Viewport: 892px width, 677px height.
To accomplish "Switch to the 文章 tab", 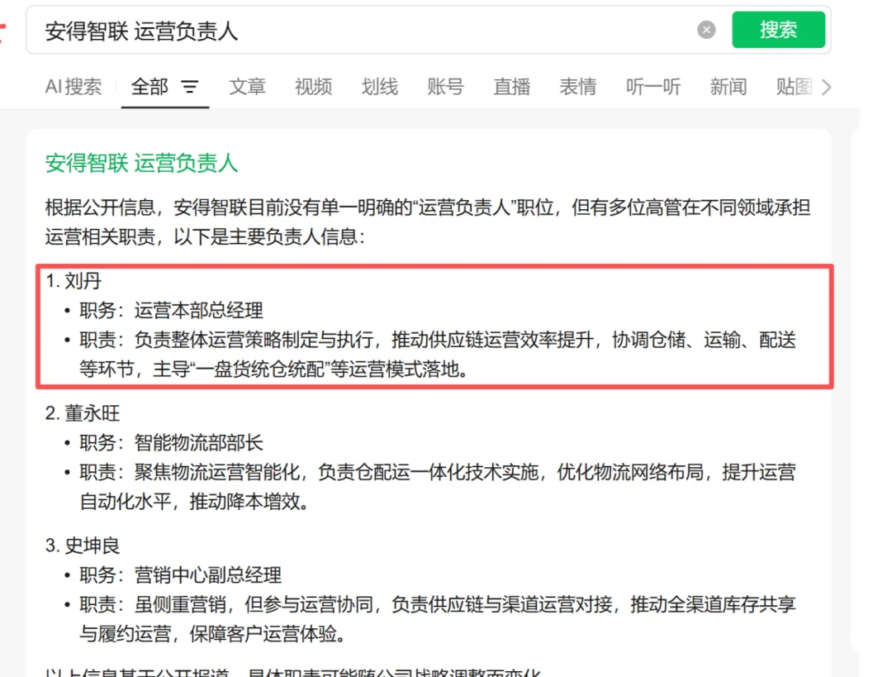I will [x=248, y=87].
